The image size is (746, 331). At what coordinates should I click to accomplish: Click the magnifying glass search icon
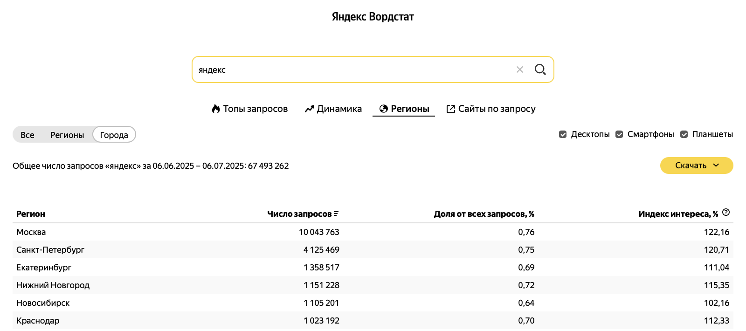540,69
